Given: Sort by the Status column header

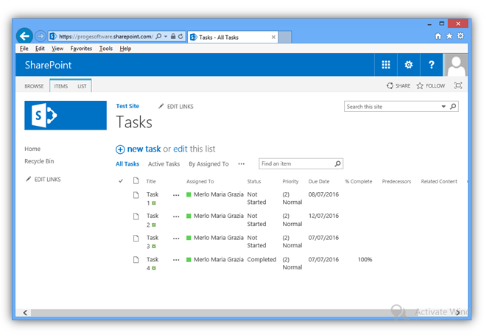Looking at the screenshot, I should [253, 181].
